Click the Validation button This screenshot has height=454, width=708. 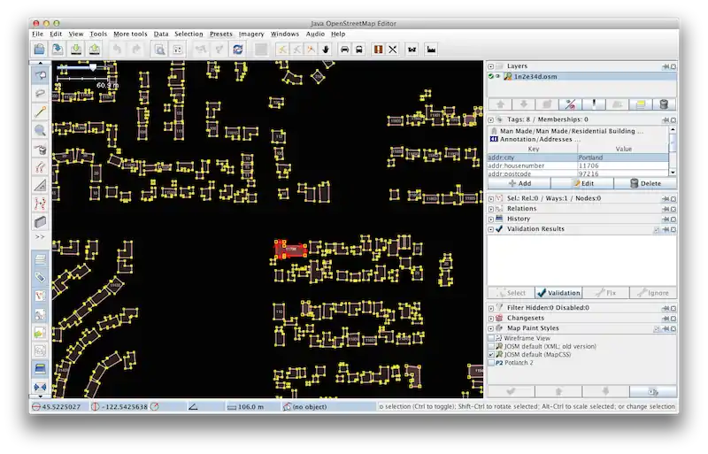pyautogui.click(x=558, y=293)
